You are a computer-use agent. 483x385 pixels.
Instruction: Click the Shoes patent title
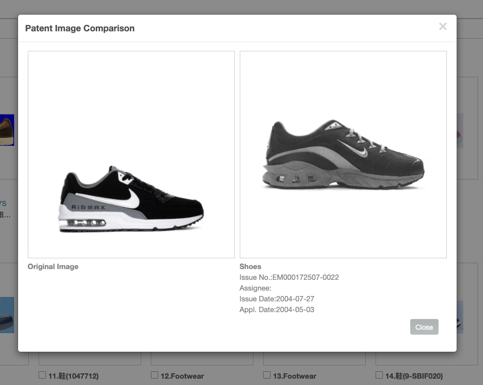pyautogui.click(x=250, y=267)
